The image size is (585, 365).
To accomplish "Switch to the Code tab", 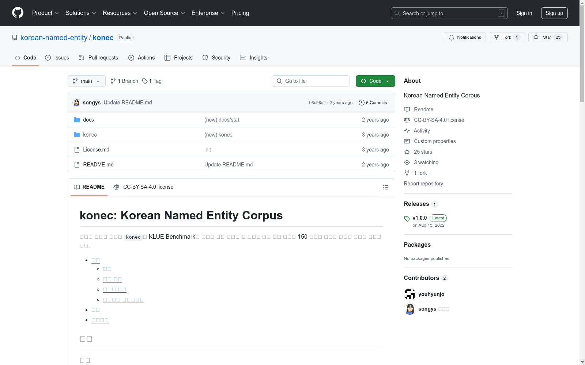I will 26,58.
